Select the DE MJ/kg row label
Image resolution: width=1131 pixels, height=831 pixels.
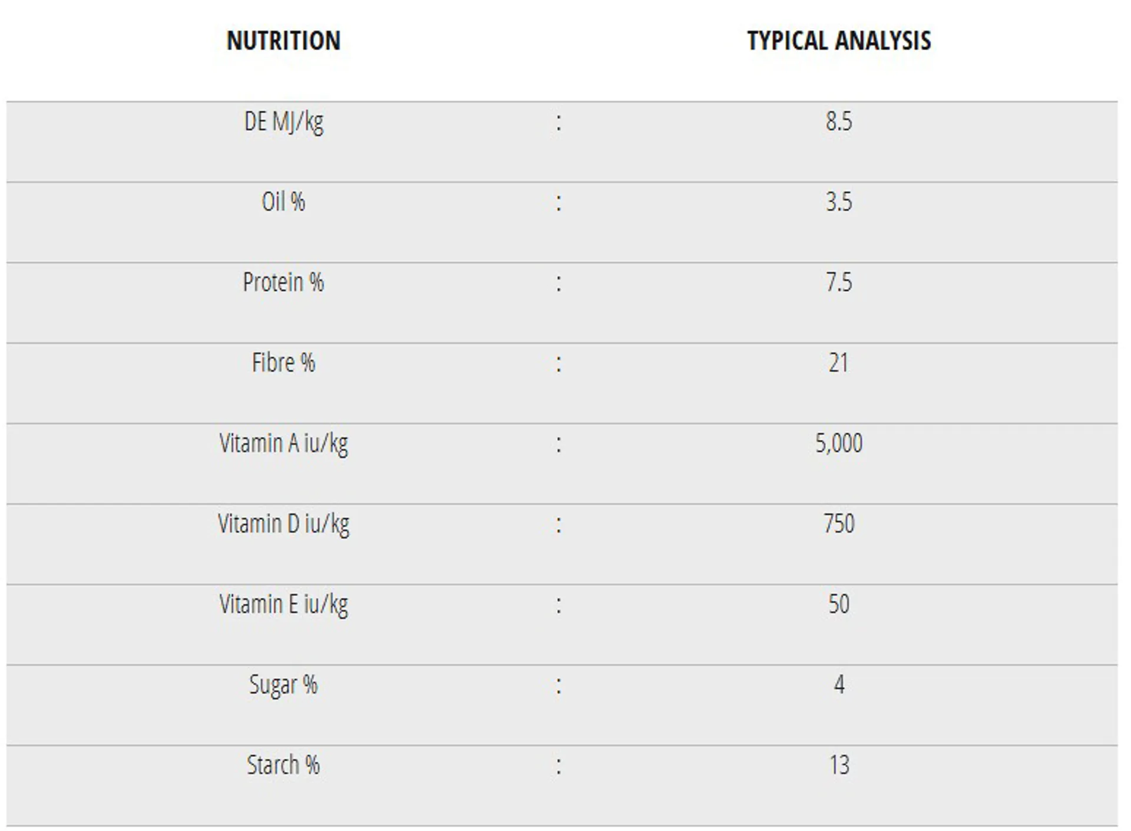point(283,123)
